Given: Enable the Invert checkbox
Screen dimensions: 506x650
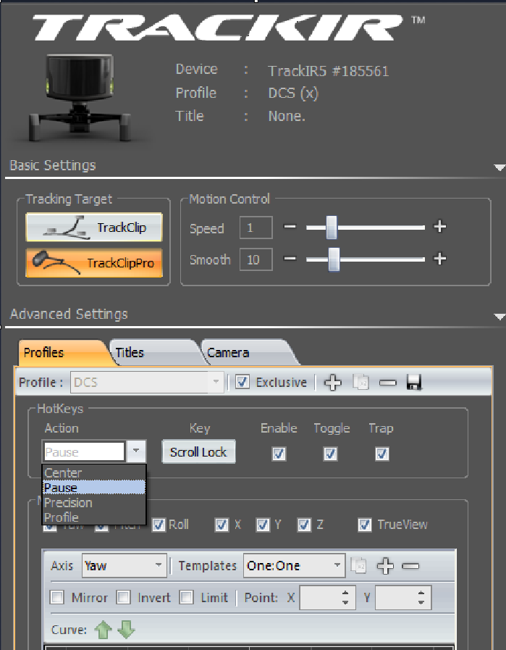Looking at the screenshot, I should pyautogui.click(x=123, y=597).
